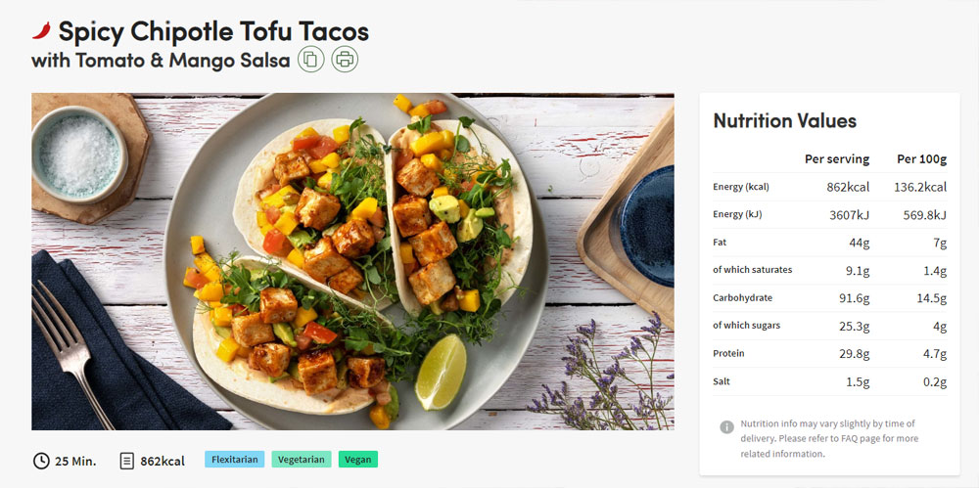
Task: Click the 862kcal text below the photo
Action: [163, 462]
